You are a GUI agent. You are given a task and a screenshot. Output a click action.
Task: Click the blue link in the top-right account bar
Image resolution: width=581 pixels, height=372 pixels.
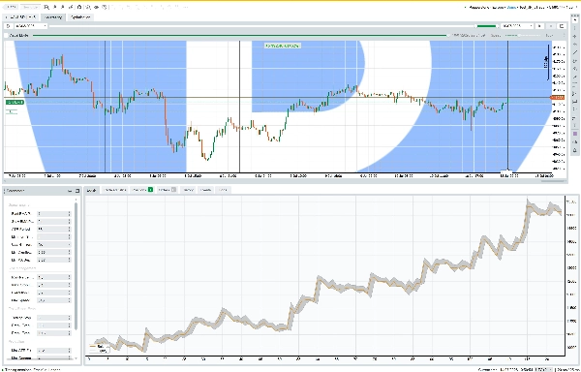click(511, 7)
